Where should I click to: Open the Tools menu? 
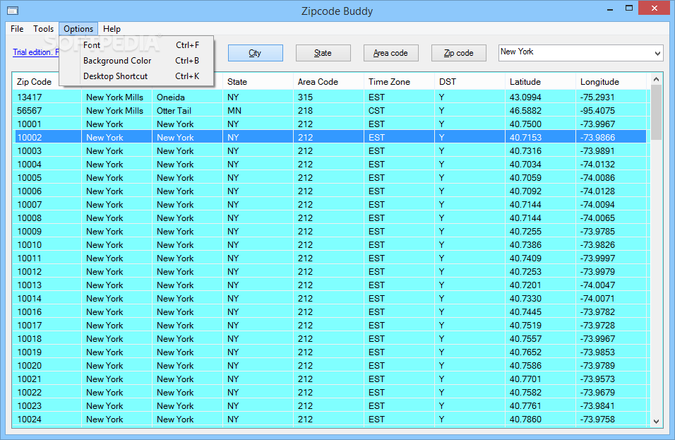44,29
